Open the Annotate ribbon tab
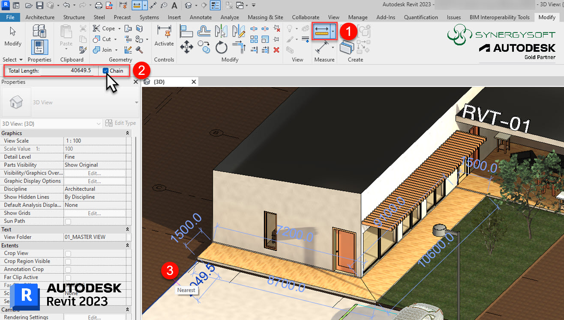Screen dimensions: 564x320 click(x=201, y=17)
